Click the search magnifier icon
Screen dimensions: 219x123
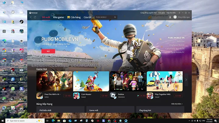[115, 17]
